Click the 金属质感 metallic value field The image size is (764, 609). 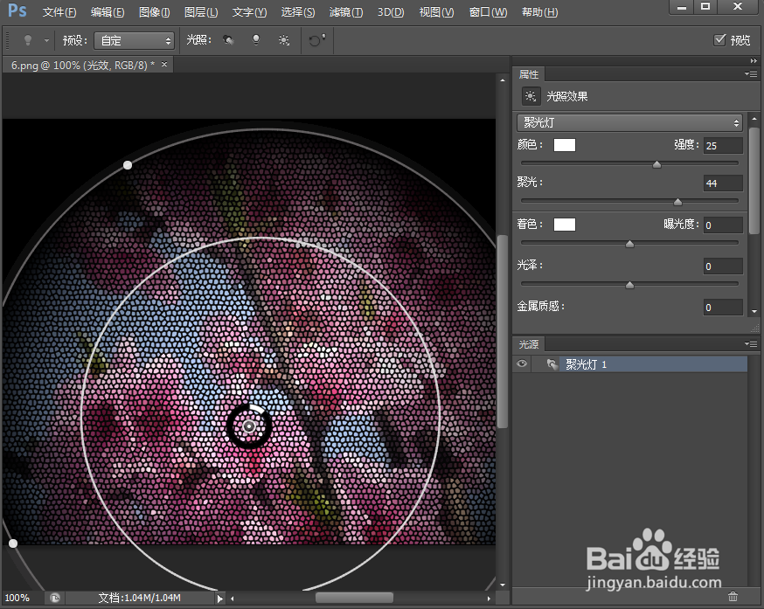point(723,308)
